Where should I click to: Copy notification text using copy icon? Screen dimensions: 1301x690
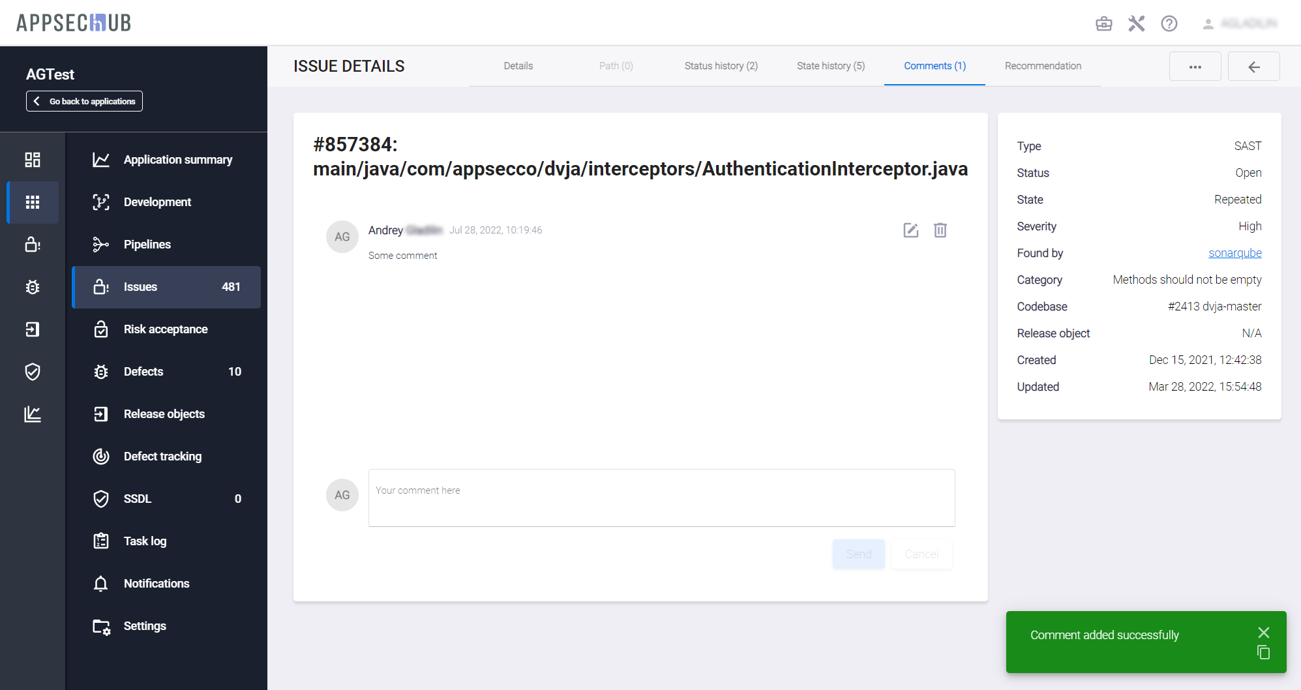click(1263, 652)
